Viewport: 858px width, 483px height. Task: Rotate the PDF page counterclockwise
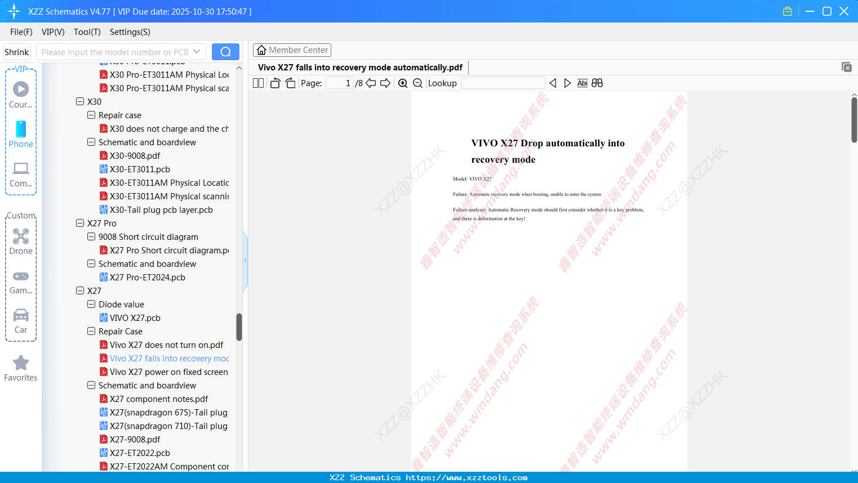(275, 83)
